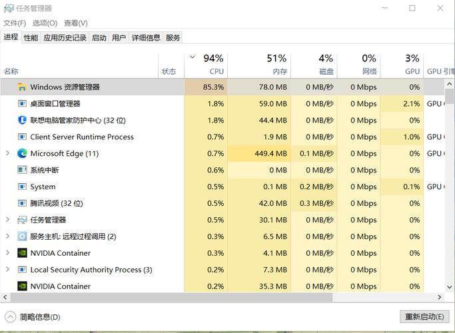Click the 449.4 MB memory cell
The image size is (455, 333).
coord(259,153)
